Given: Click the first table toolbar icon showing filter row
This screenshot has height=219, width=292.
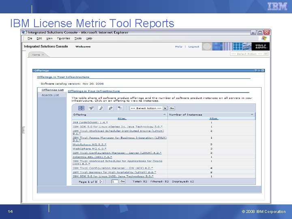Looking at the screenshot, I should 82,108.
